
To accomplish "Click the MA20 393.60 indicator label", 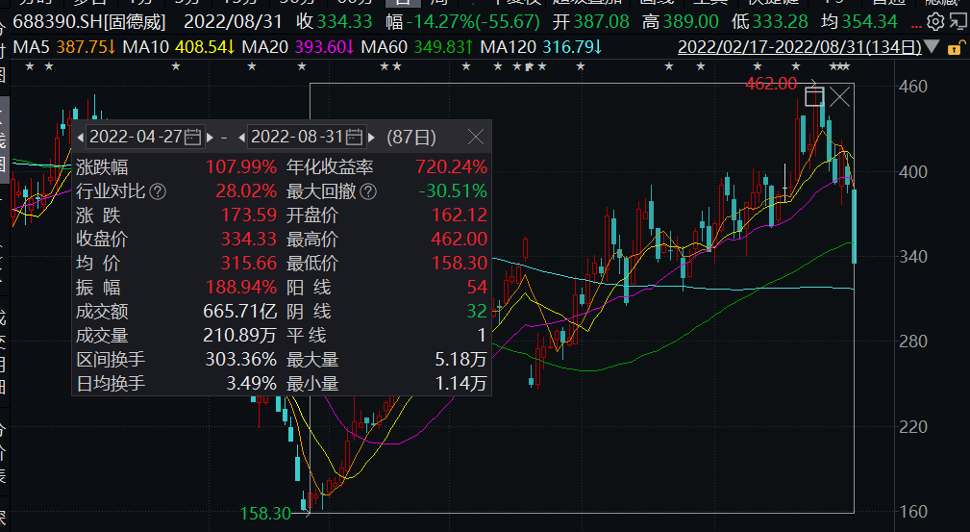I will pos(298,47).
